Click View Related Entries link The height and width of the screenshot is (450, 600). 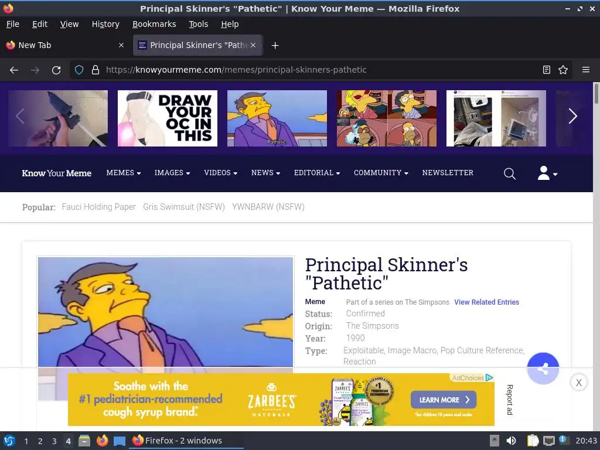[486, 302]
